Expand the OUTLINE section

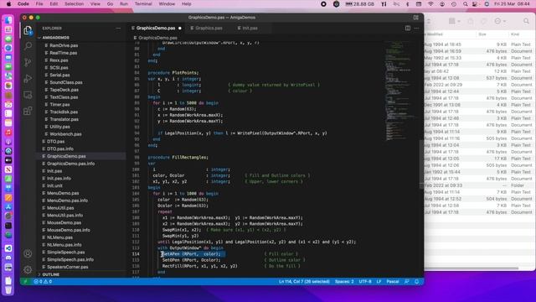click(50, 274)
